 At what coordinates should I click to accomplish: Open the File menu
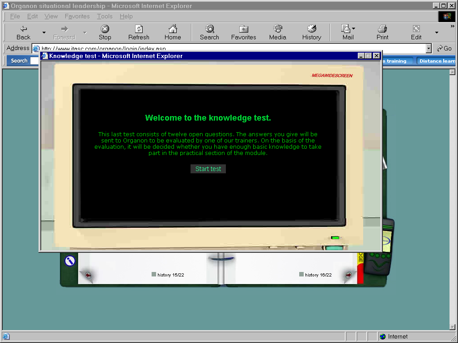click(x=15, y=16)
